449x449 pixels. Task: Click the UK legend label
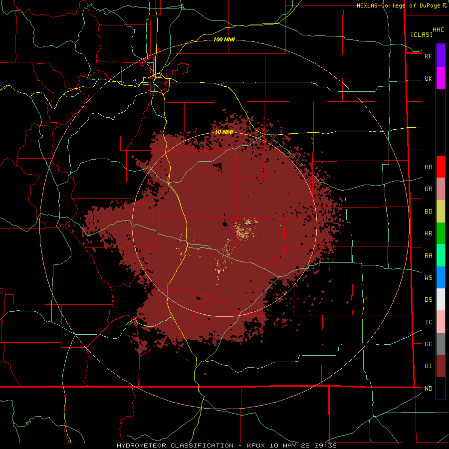(x=428, y=78)
